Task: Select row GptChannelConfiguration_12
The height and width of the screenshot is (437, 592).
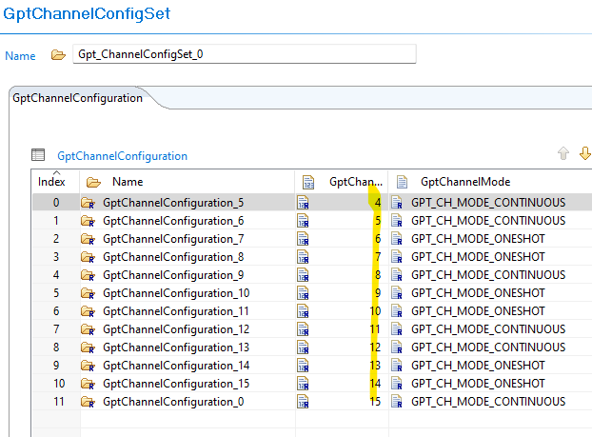Action: 312,329
